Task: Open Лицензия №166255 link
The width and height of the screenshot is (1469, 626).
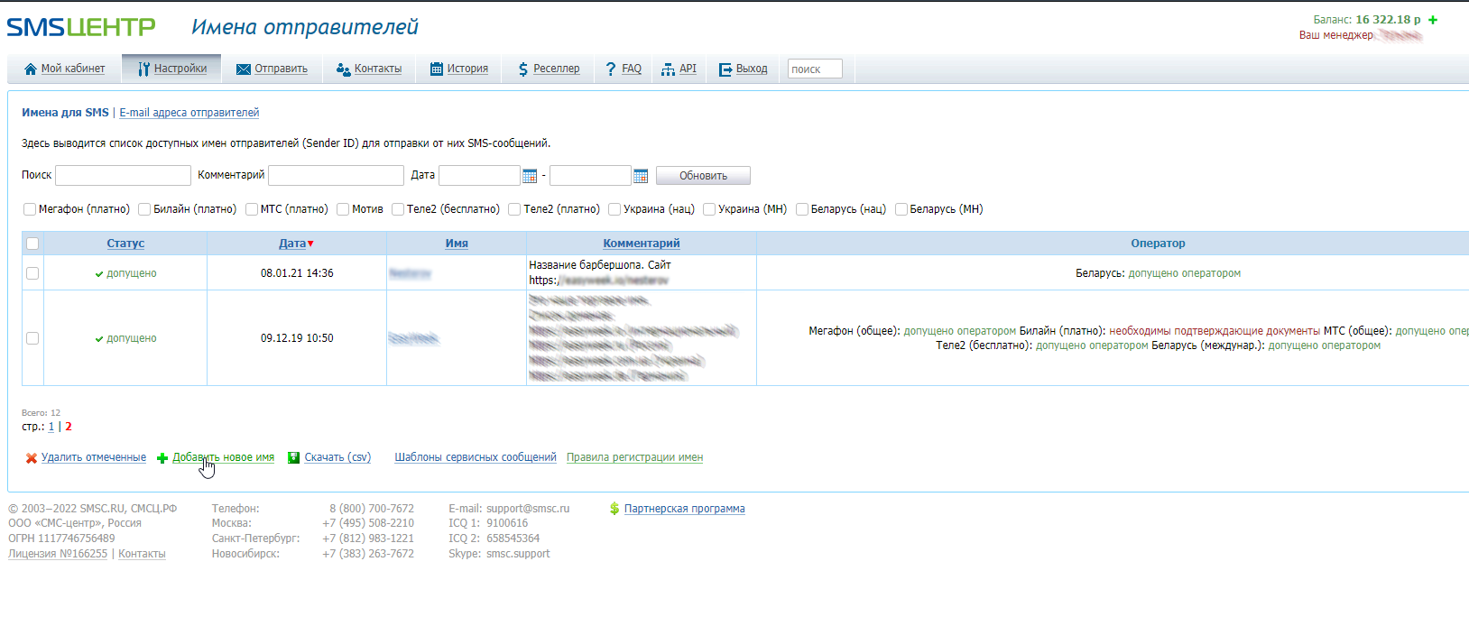Action: click(58, 555)
